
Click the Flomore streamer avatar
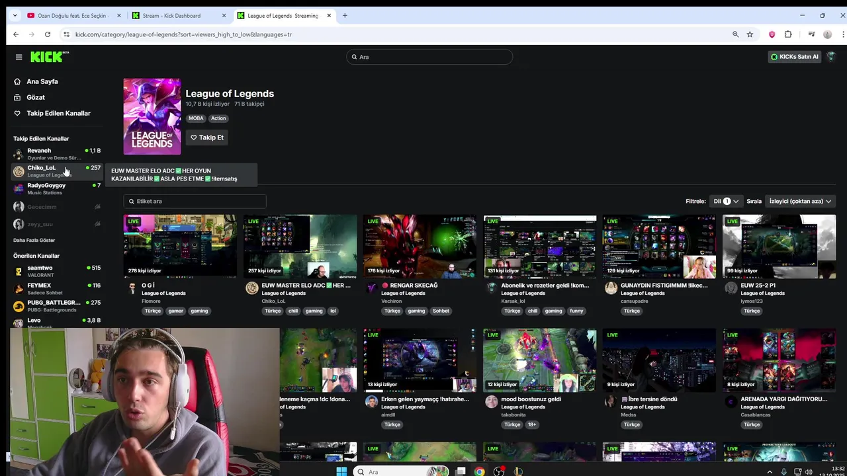pyautogui.click(x=132, y=288)
